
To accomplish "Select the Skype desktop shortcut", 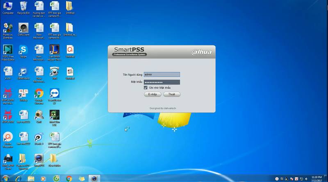I will click(23, 52).
